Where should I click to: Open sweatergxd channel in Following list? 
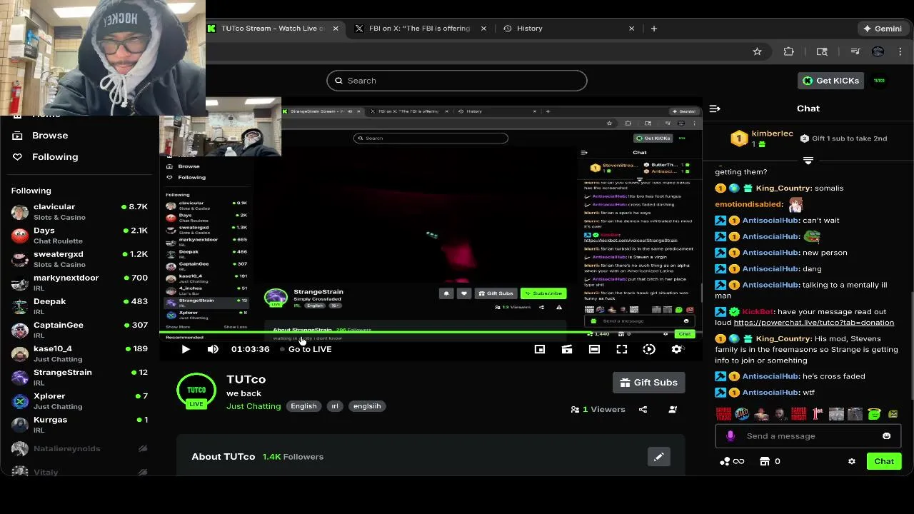[x=80, y=259]
